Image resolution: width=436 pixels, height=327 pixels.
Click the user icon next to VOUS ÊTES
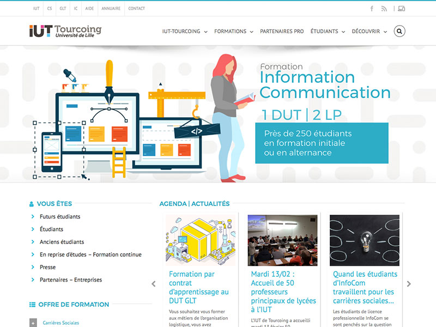coord(32,204)
